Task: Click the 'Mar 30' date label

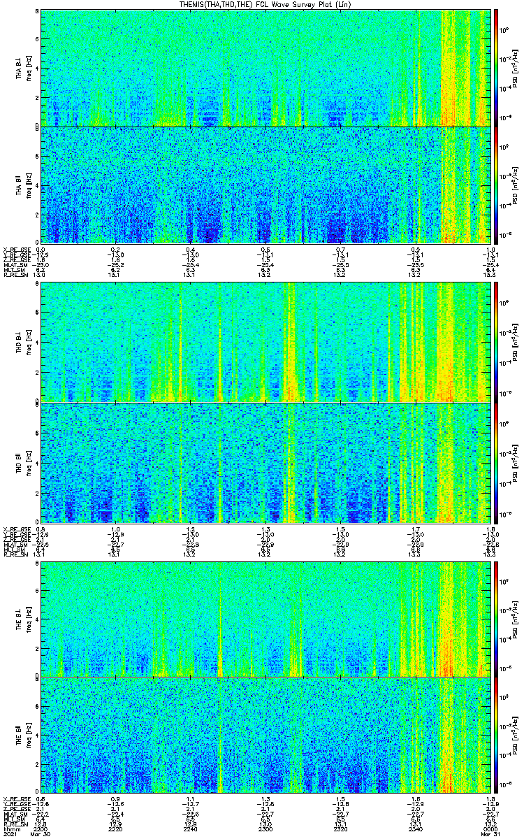Action: 42,834
